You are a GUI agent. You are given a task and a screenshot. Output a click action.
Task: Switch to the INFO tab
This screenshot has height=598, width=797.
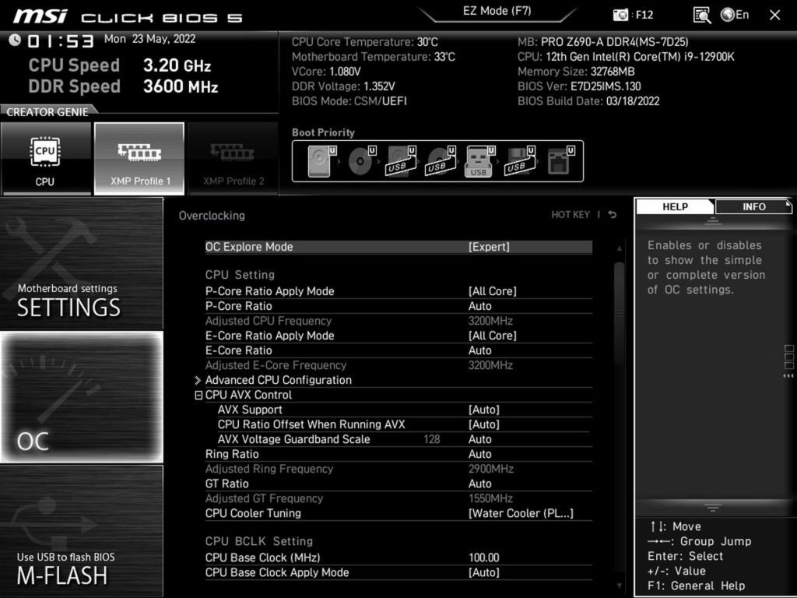click(x=753, y=206)
